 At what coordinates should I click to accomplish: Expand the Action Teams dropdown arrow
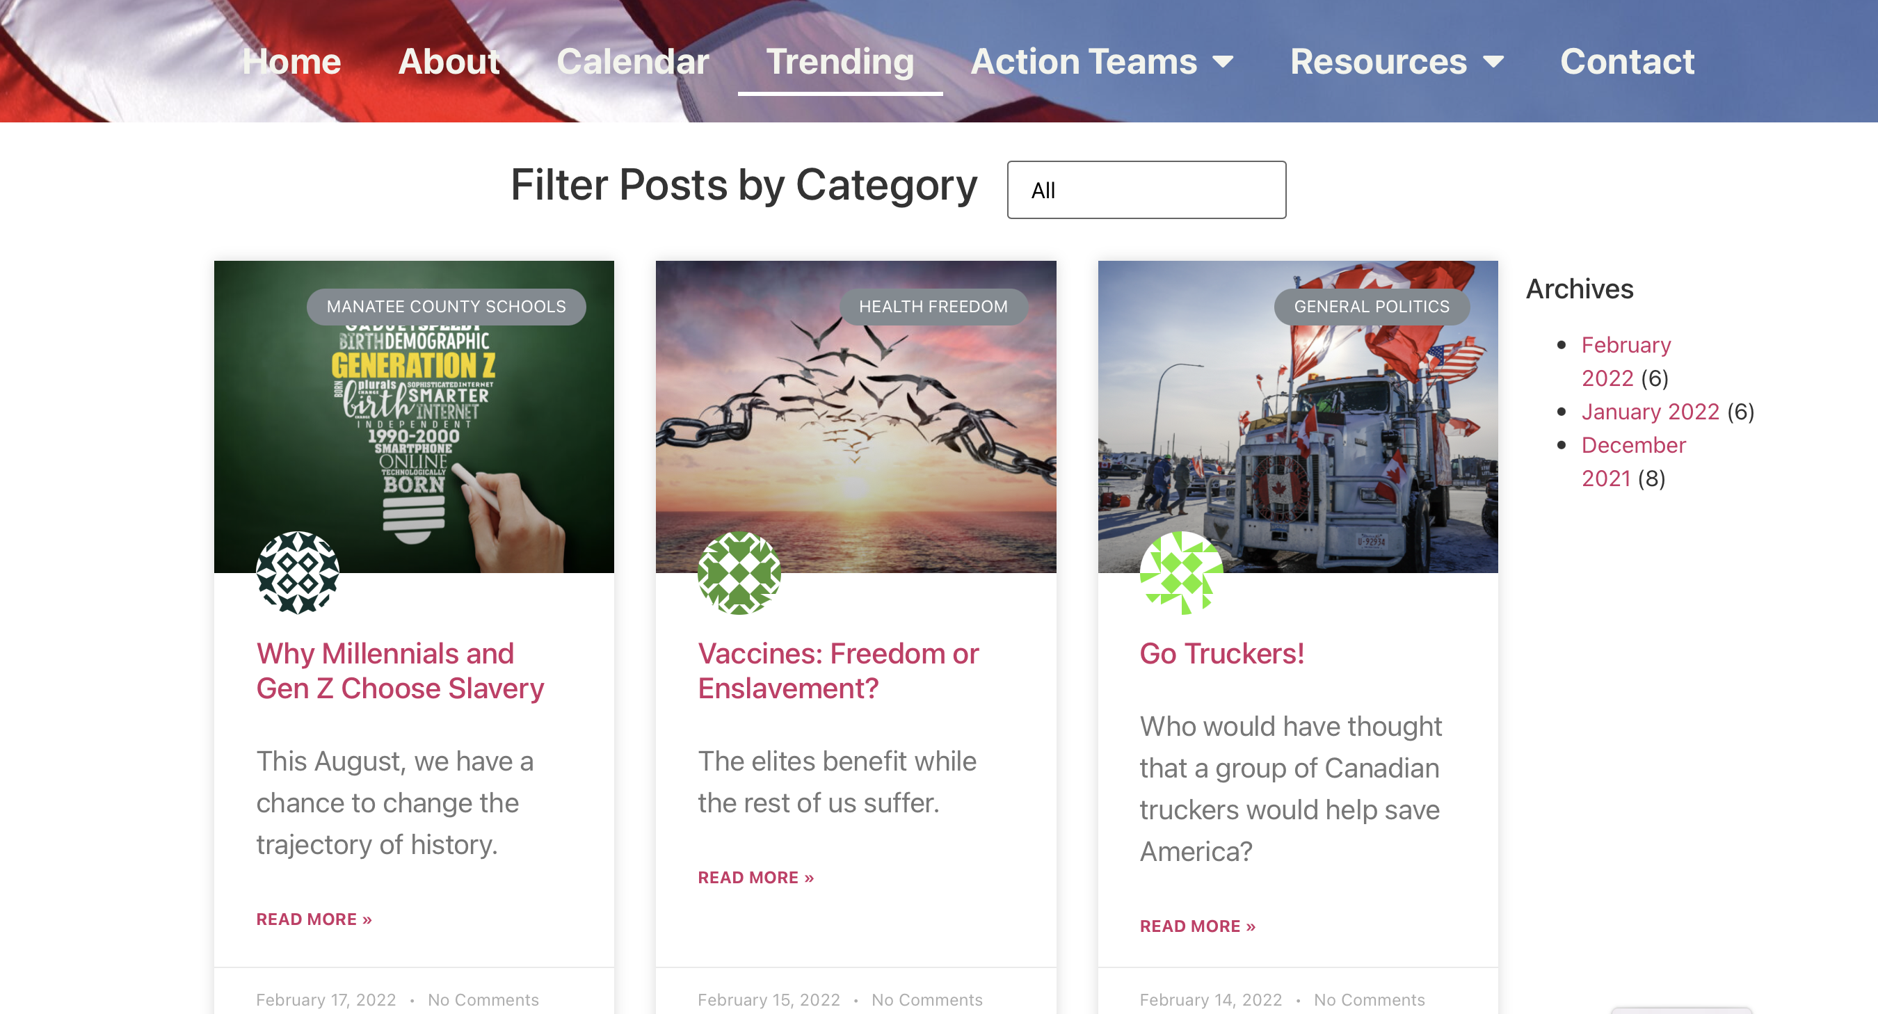1223,62
